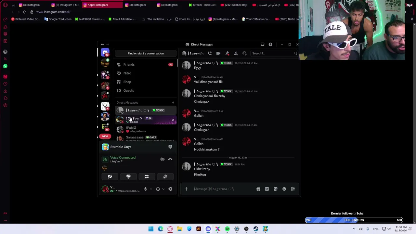Click message "9ali dima yansa7 fik"

coord(208,82)
